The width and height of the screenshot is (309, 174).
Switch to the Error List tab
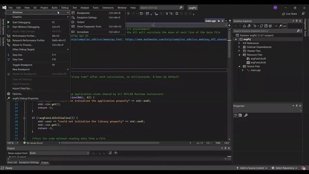click(x=12, y=162)
